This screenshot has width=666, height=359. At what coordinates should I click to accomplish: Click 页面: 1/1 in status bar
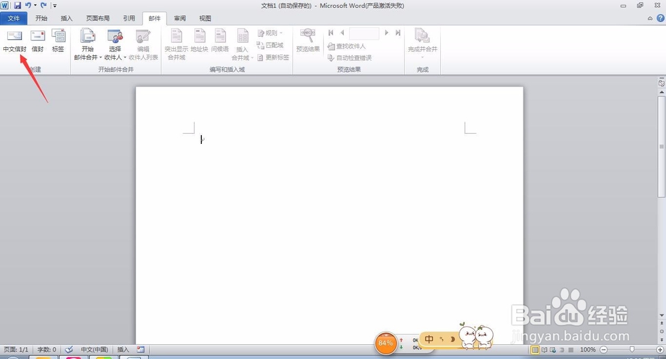[x=16, y=349]
